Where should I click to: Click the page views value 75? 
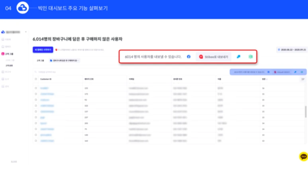tap(86, 129)
